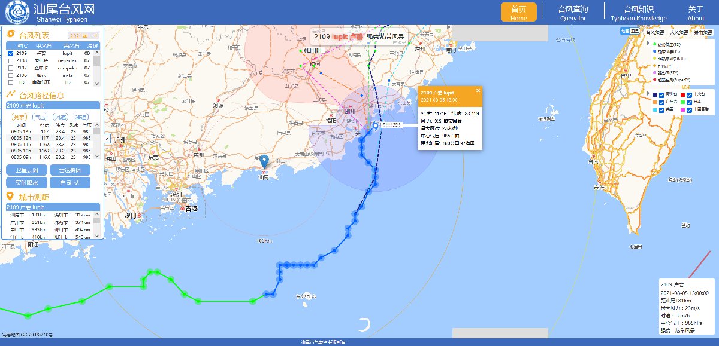The width and height of the screenshot is (719, 346).
Task: Click the tropical depression TD legend entry
Action: click(669, 44)
